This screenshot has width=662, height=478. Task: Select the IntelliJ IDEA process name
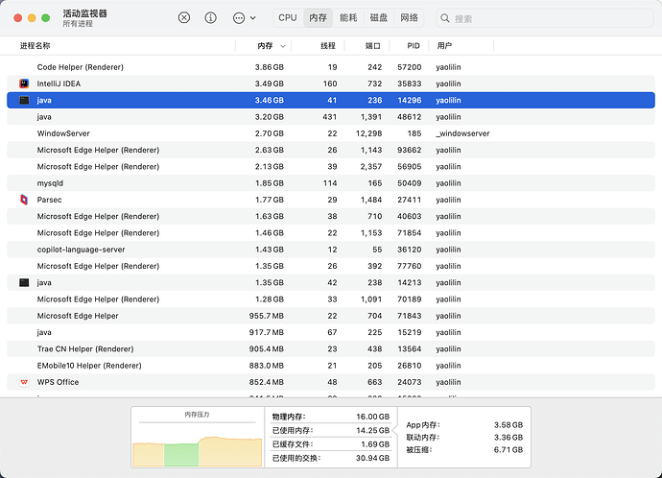[59, 84]
